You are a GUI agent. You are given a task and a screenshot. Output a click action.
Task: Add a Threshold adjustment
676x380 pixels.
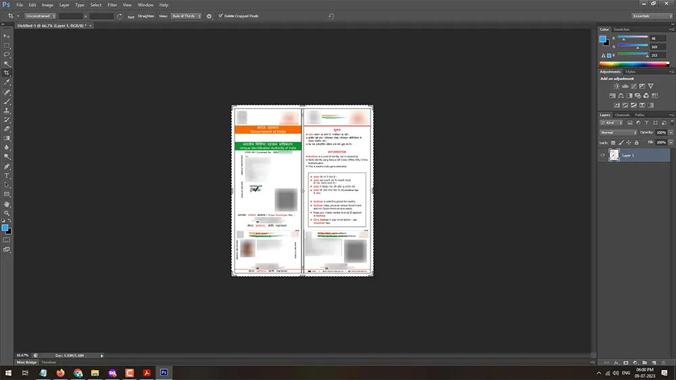click(x=634, y=105)
